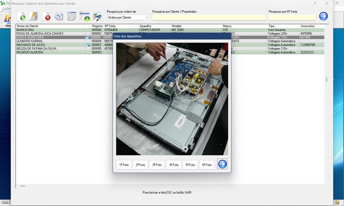Viewport: 344px width, 206px height.
Task: Click the Registro column header
Action: point(97,26)
